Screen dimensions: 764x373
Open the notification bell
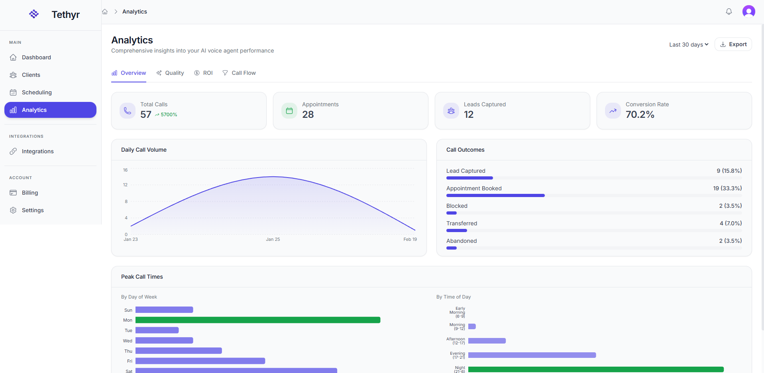click(x=729, y=12)
